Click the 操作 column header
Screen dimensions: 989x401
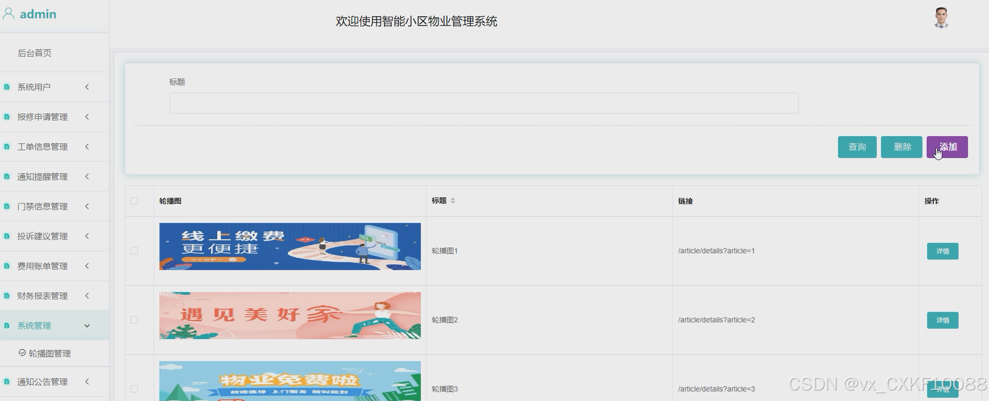coord(931,201)
